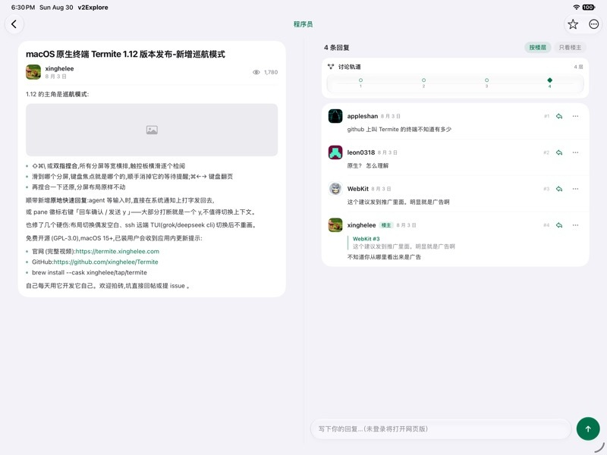Tap the #1 floor number label
The image size is (607, 455).
pos(546,116)
